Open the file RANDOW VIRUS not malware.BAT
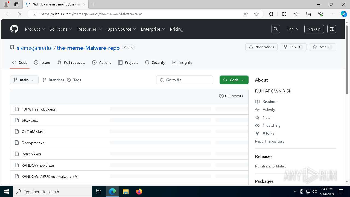The width and height of the screenshot is (350, 197). [x=50, y=176]
